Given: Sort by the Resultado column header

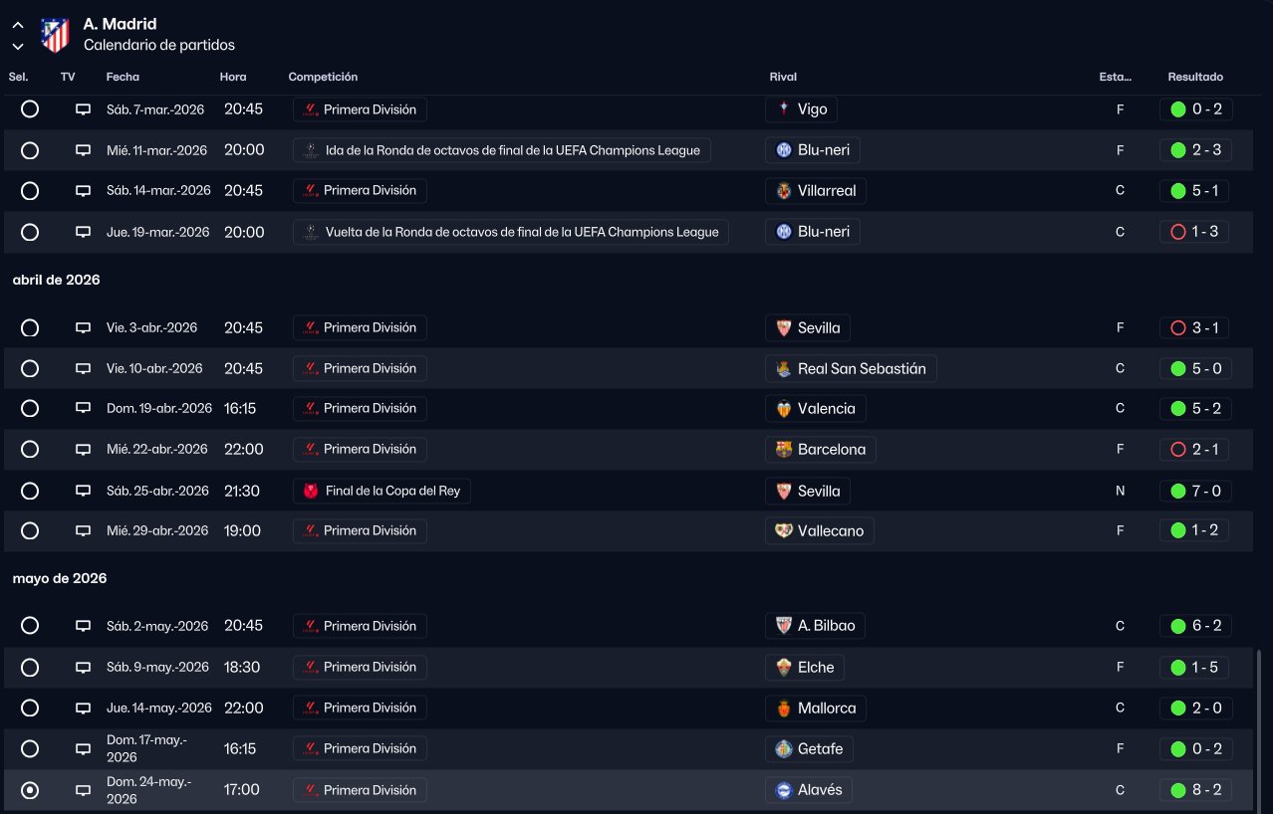Looking at the screenshot, I should point(1195,77).
